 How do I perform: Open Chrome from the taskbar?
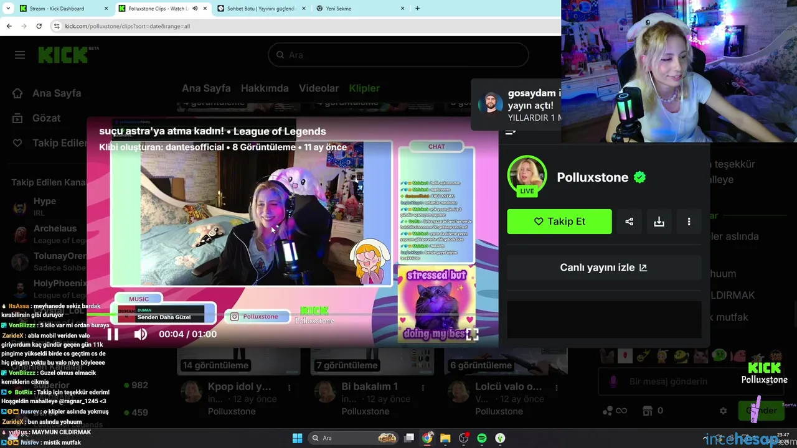tap(427, 438)
